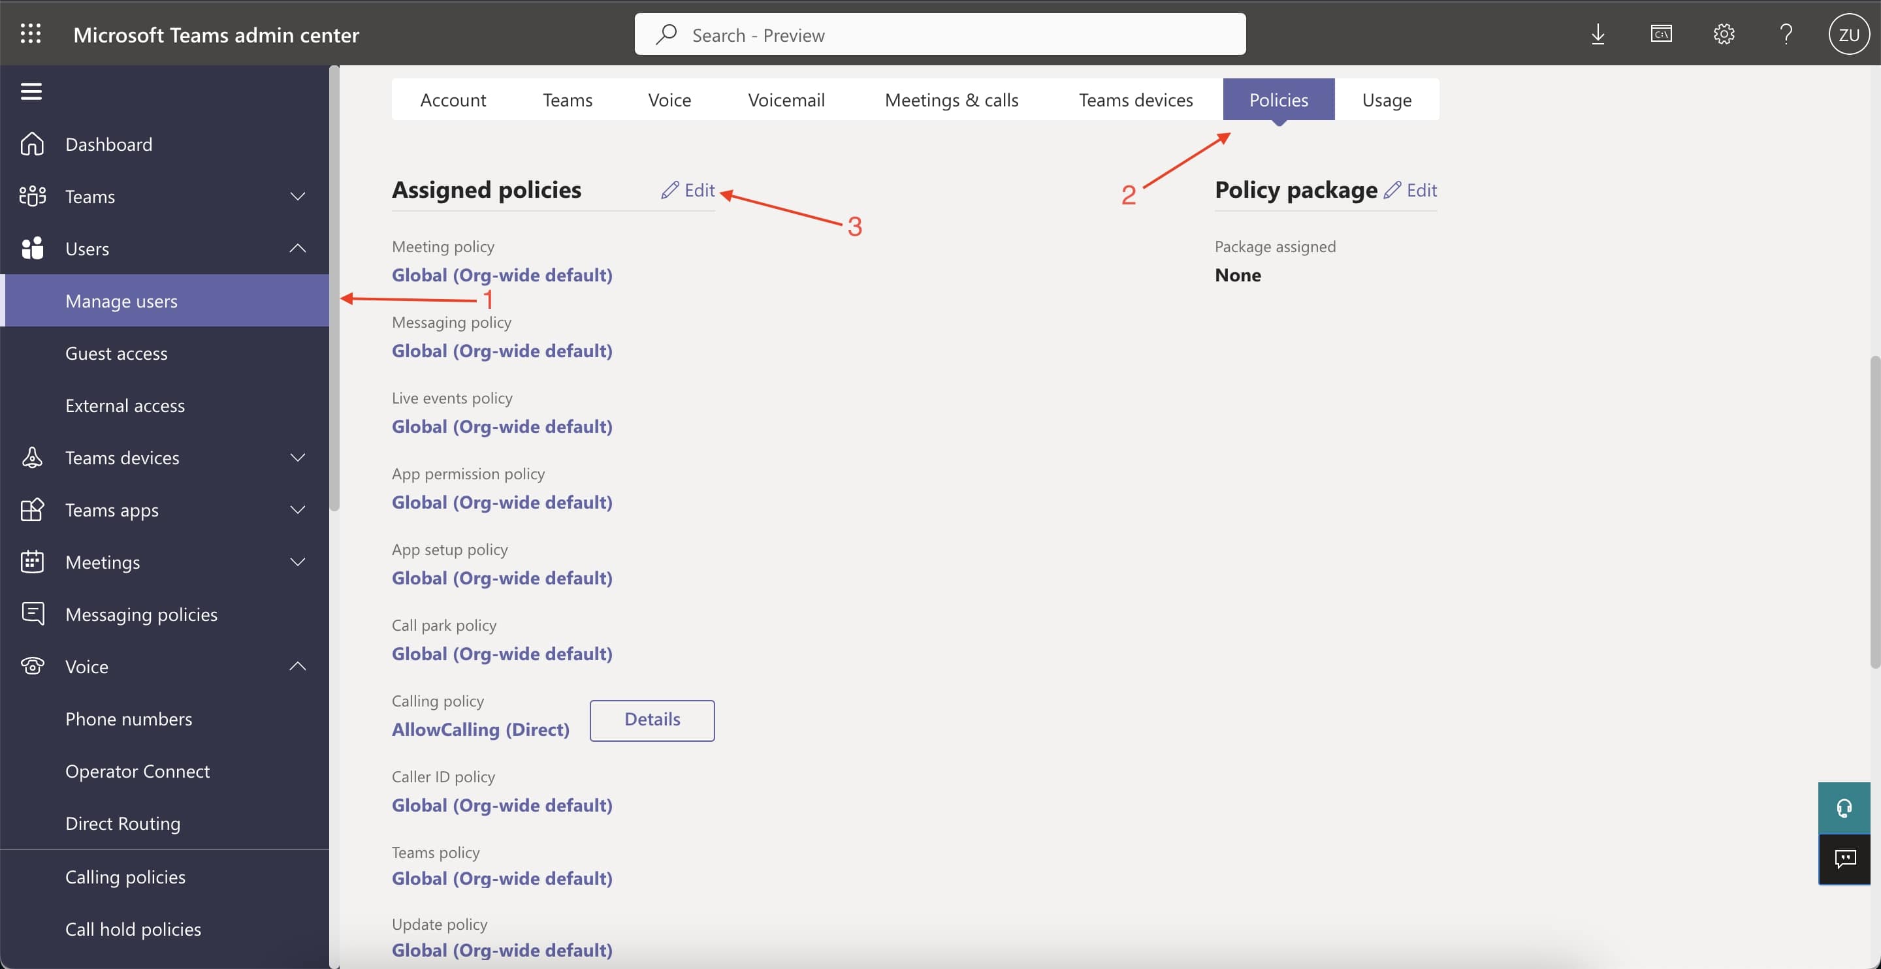This screenshot has width=1881, height=969.
Task: Open the Meetings calendar icon
Action: coord(32,562)
